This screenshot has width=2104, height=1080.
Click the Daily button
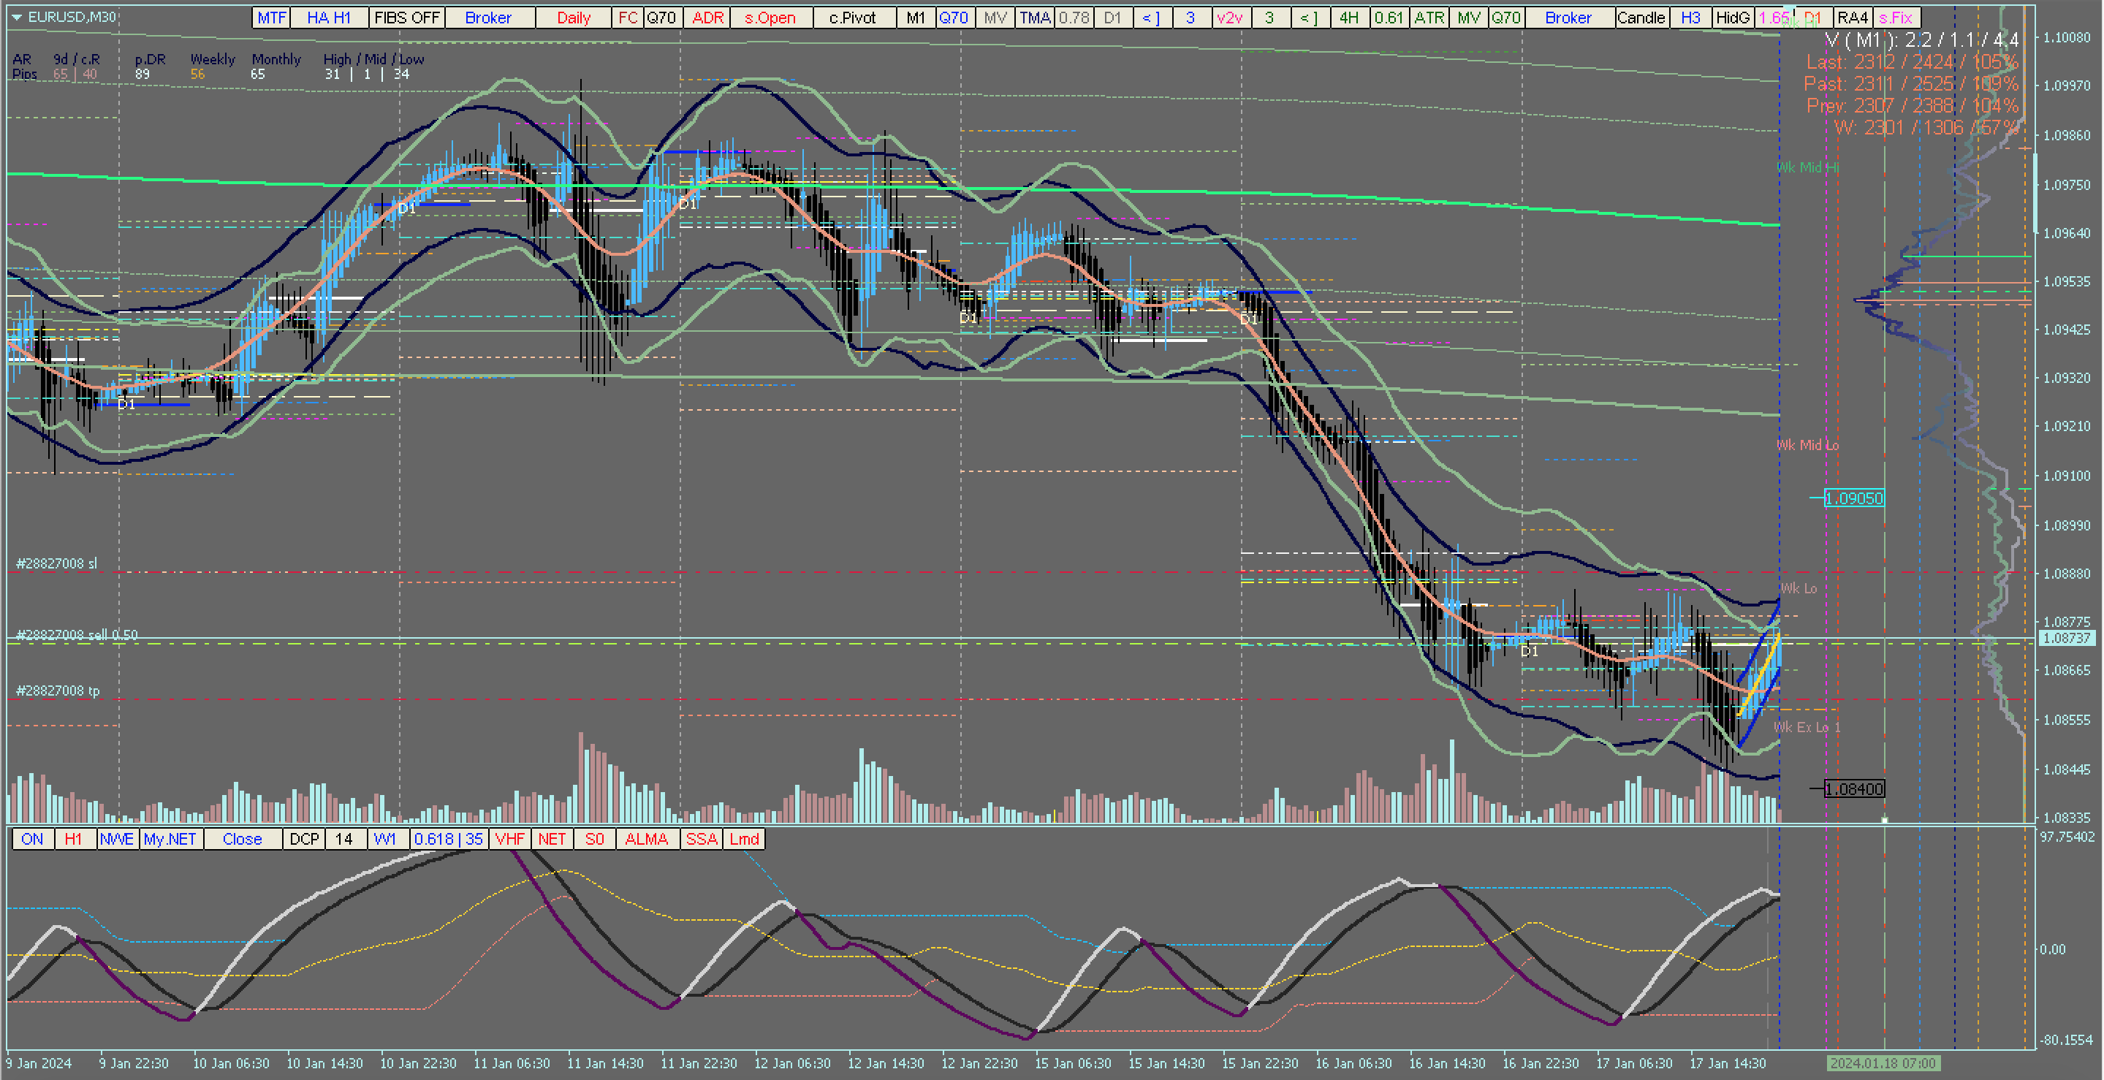click(x=574, y=18)
